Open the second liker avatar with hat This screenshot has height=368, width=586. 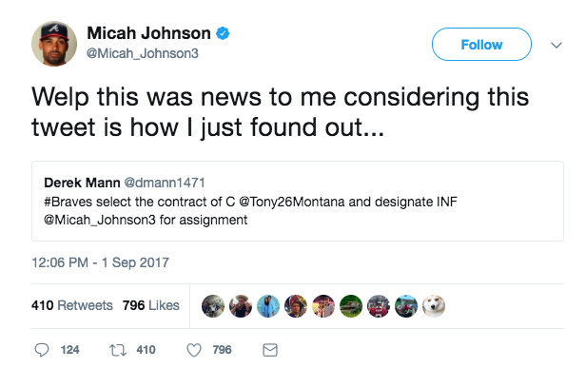tap(241, 306)
